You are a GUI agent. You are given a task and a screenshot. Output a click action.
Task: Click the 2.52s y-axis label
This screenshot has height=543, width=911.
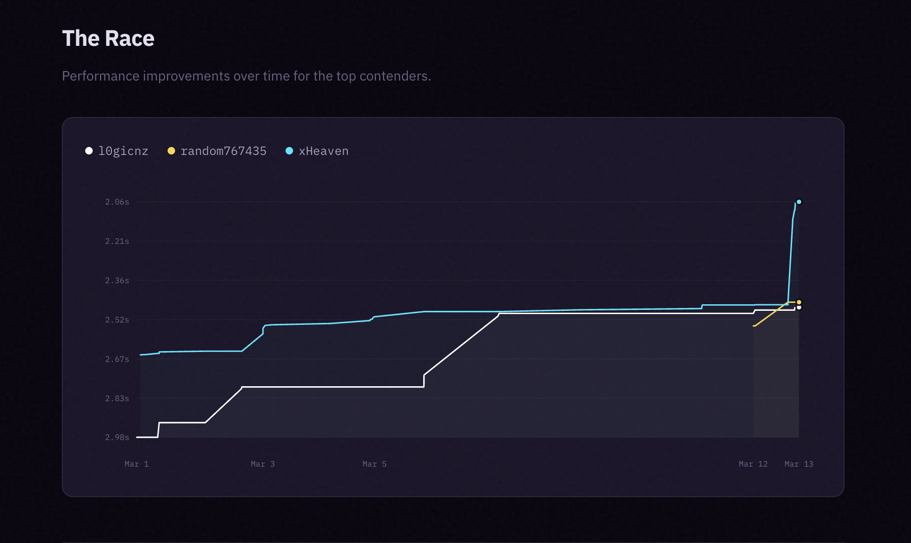click(x=117, y=320)
